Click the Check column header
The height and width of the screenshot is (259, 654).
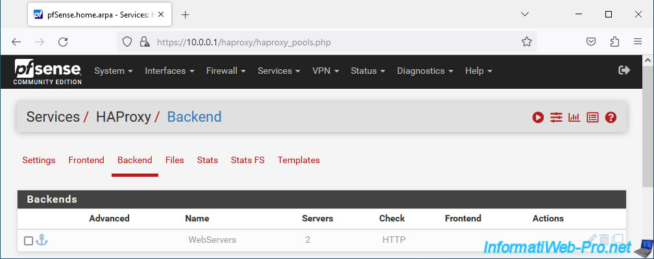pos(392,218)
